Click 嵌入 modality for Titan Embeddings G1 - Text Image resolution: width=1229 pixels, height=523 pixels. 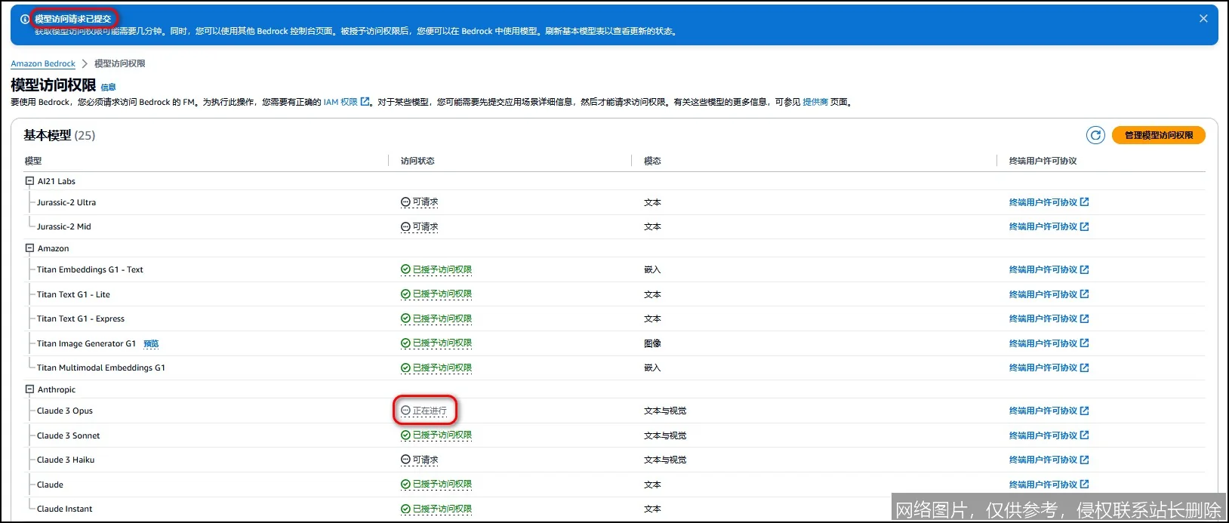tap(652, 269)
